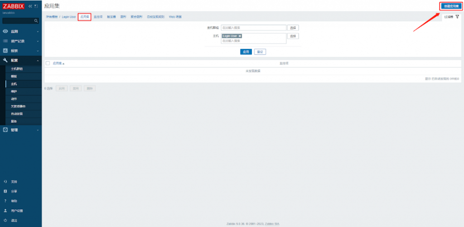Click the funnel filter icon
Viewport: 464px width, 227px height.
[x=457, y=17]
